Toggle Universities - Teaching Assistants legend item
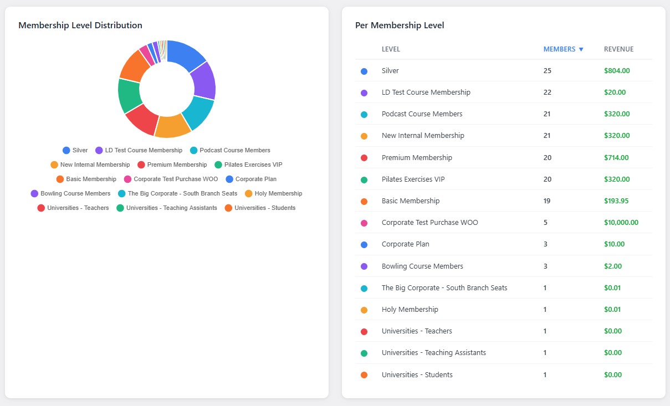The image size is (670, 406). click(166, 208)
